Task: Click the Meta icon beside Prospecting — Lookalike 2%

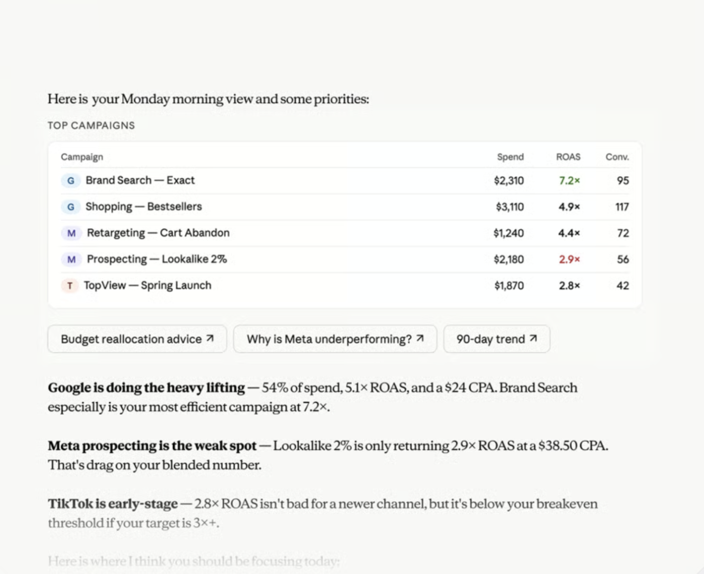Action: click(x=71, y=259)
